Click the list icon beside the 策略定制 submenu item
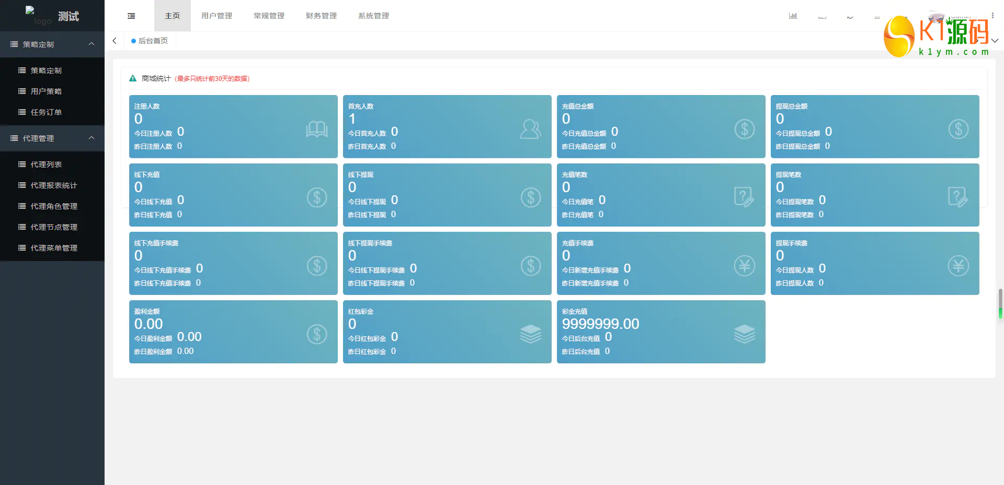This screenshot has height=485, width=1004. (22, 70)
